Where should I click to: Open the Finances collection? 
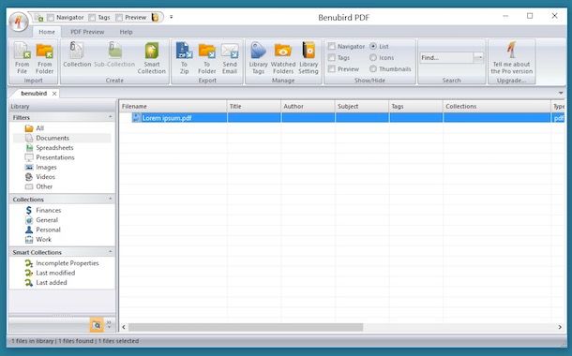pos(43,210)
